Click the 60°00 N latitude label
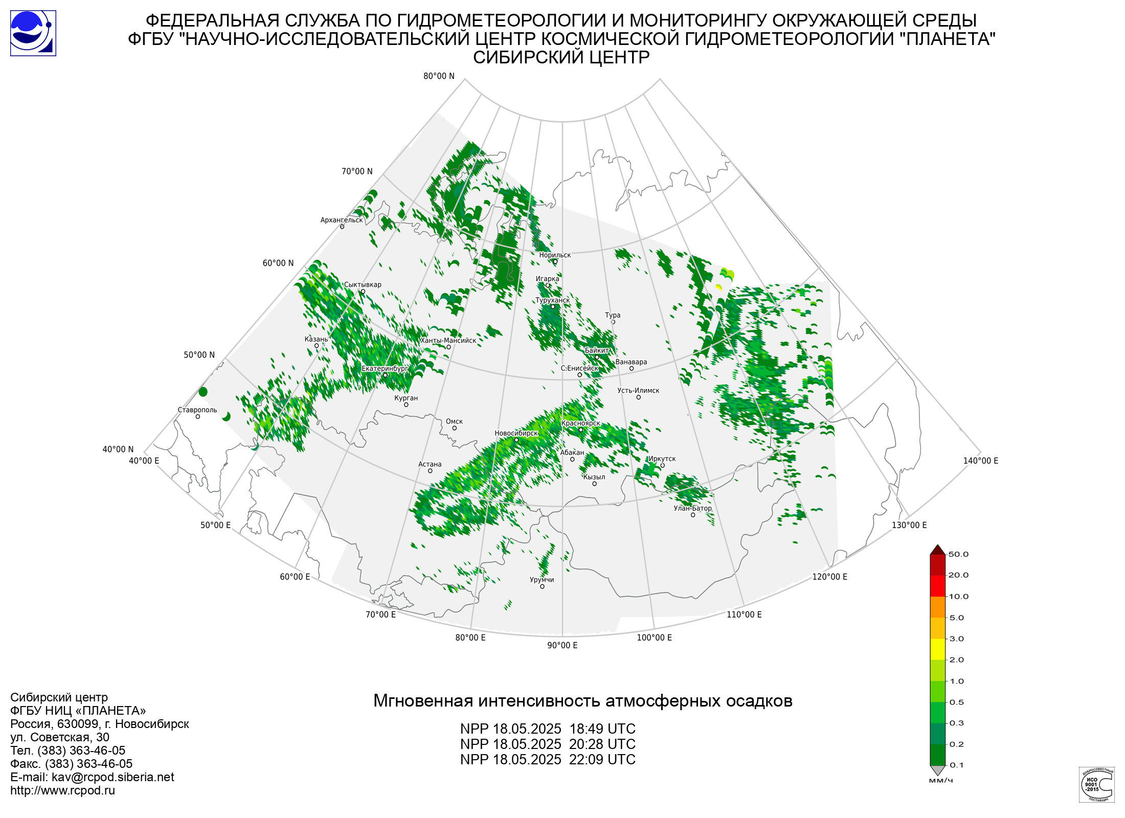 click(x=278, y=263)
